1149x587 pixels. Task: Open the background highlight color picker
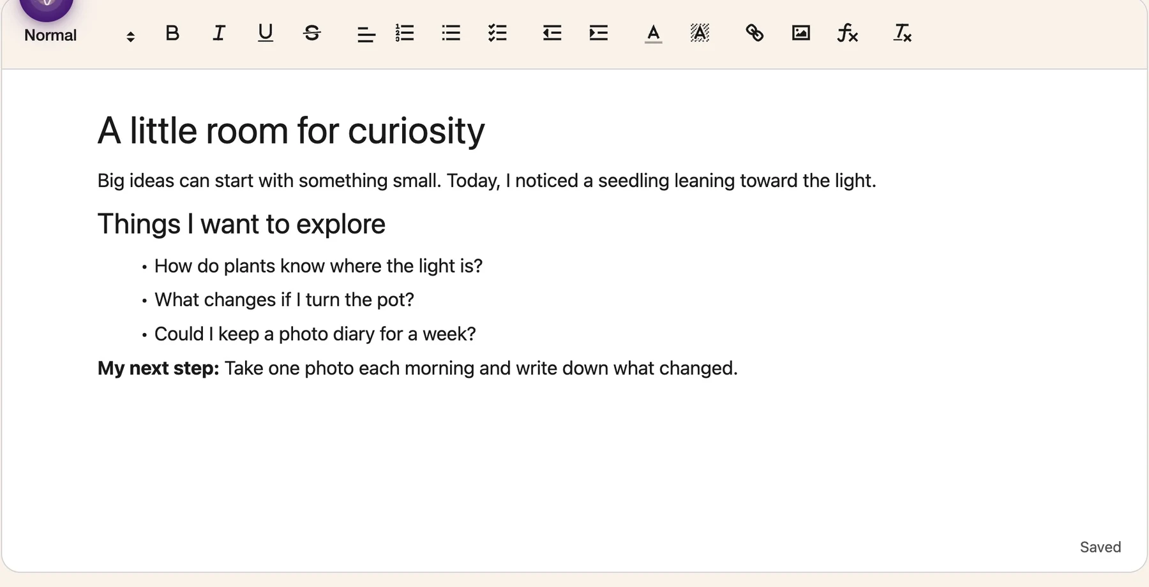(x=700, y=33)
